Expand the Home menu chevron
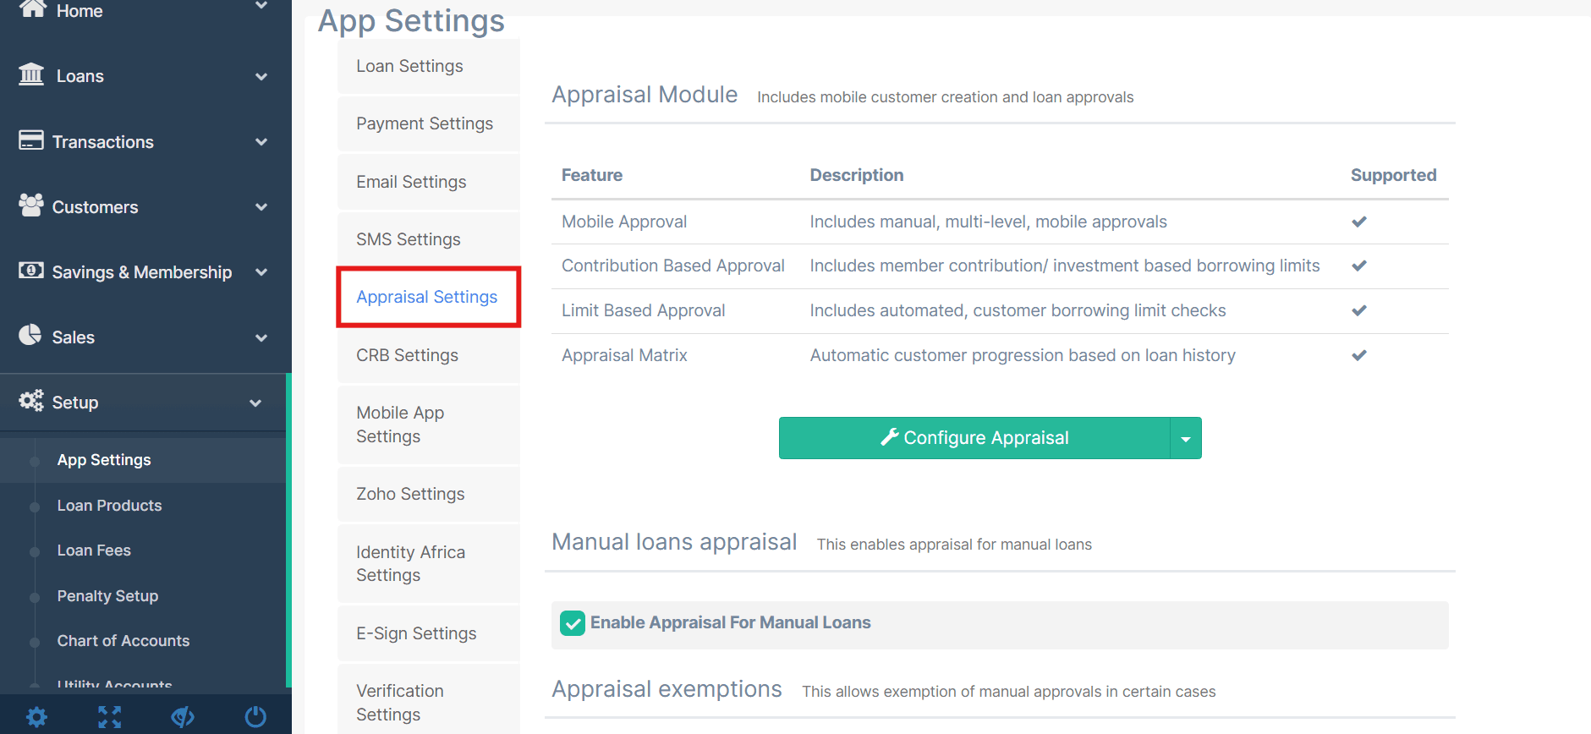This screenshot has width=1591, height=734. [x=261, y=7]
